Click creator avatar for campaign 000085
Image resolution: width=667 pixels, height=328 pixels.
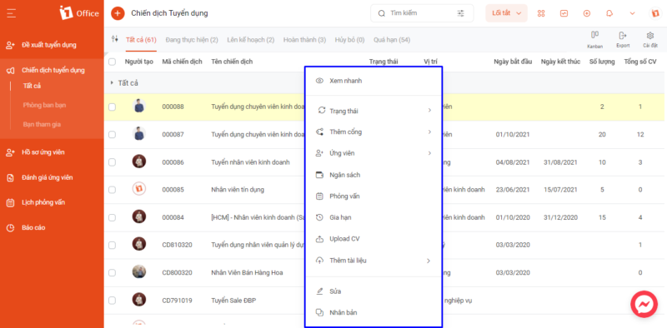coord(139,189)
